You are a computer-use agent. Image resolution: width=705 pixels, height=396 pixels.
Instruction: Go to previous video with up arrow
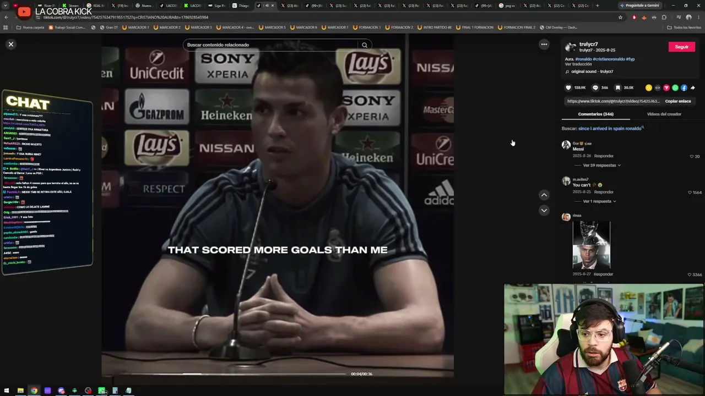pyautogui.click(x=544, y=195)
